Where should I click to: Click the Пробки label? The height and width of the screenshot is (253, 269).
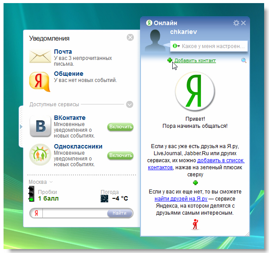(x=47, y=192)
